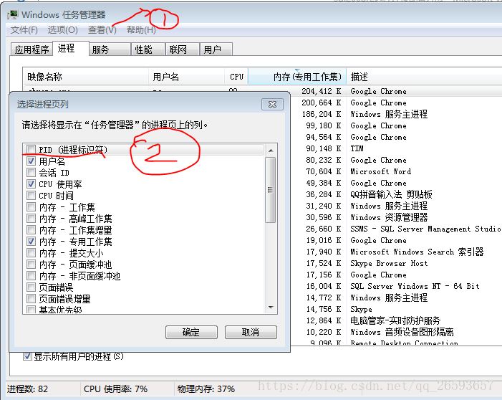This screenshot has width=502, height=400.
Task: Select the QQ拼音输入法 剪贴板 row
Action: point(396,194)
